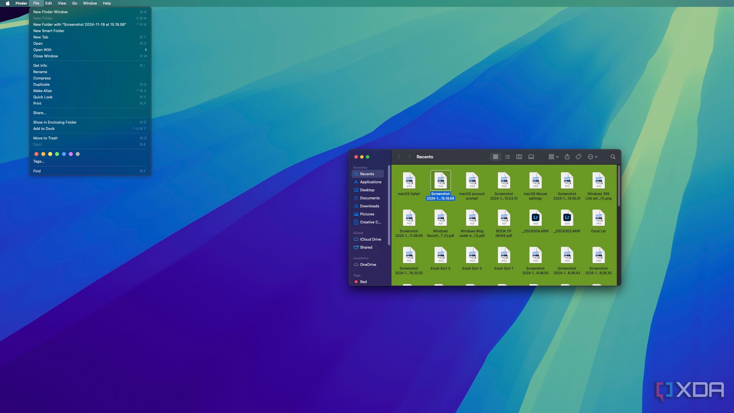Screen dimensions: 734x413
Task: Open the View menu in the menu bar
Action: pos(62,3)
